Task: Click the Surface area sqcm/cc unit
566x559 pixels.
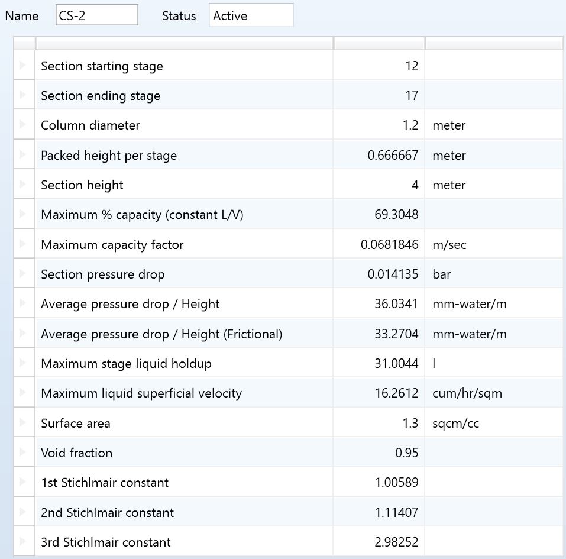Action: tap(455, 423)
